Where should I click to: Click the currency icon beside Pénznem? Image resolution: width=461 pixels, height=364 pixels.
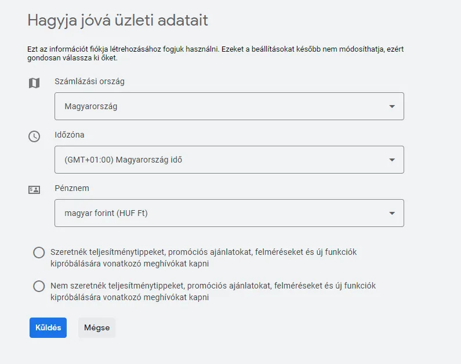(x=34, y=190)
